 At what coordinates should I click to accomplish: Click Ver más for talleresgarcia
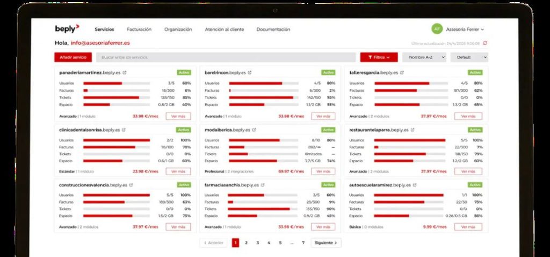(468, 116)
